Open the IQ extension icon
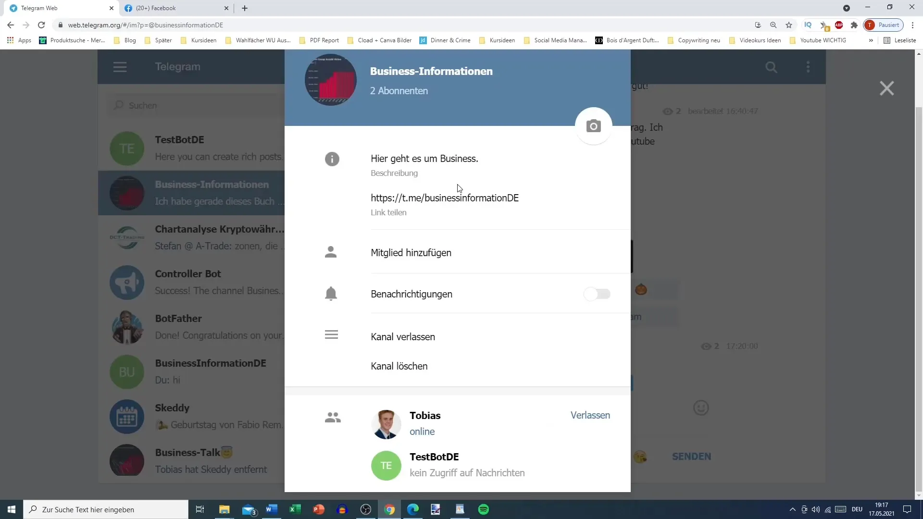923x519 pixels. pyautogui.click(x=808, y=25)
